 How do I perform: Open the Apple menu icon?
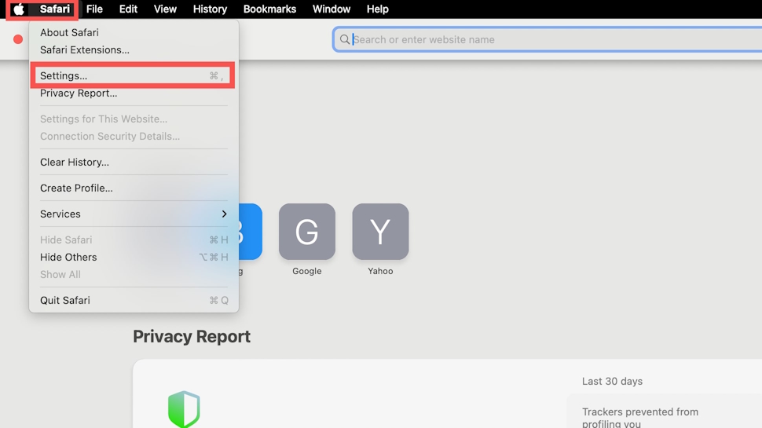coord(19,9)
